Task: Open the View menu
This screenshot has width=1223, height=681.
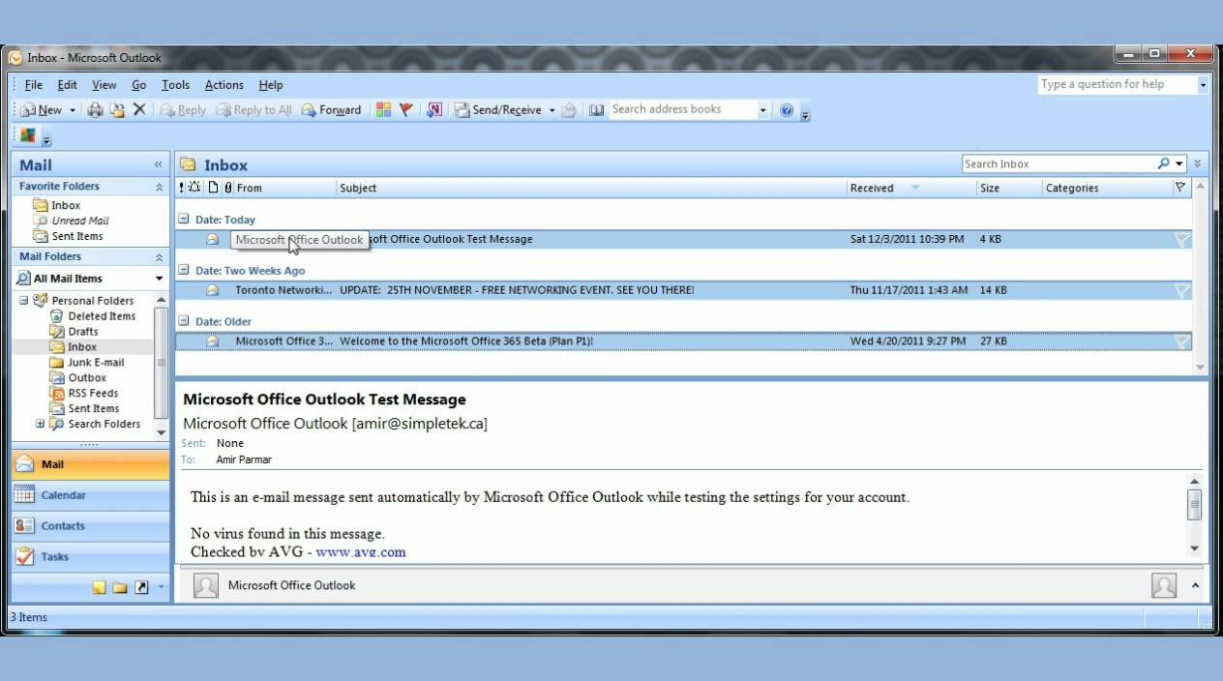Action: click(104, 85)
